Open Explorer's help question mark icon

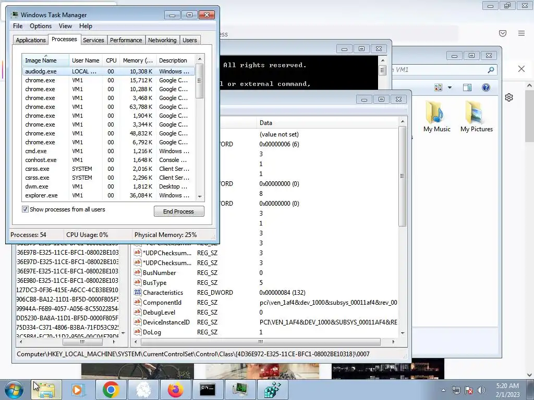486,87
